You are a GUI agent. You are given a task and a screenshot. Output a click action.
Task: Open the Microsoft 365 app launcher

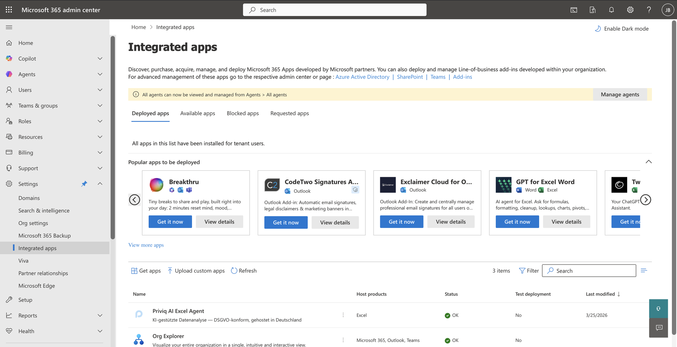pyautogui.click(x=8, y=9)
